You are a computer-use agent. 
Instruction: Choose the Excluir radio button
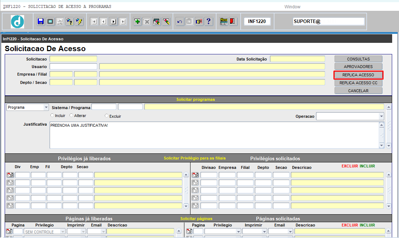point(107,116)
